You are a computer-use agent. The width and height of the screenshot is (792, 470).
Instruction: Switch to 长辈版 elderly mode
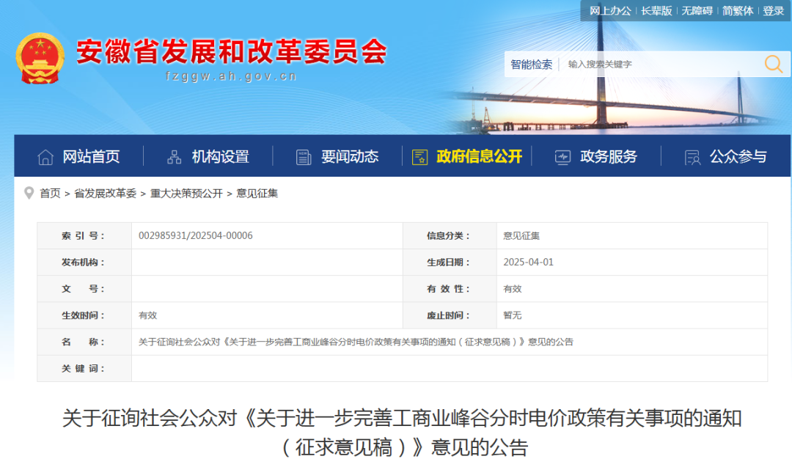(x=656, y=11)
